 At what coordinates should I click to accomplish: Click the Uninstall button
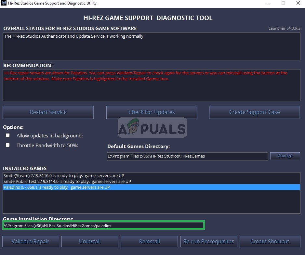pyautogui.click(x=90, y=241)
